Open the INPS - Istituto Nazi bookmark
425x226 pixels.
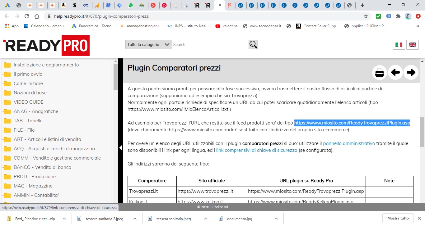[x=189, y=26]
